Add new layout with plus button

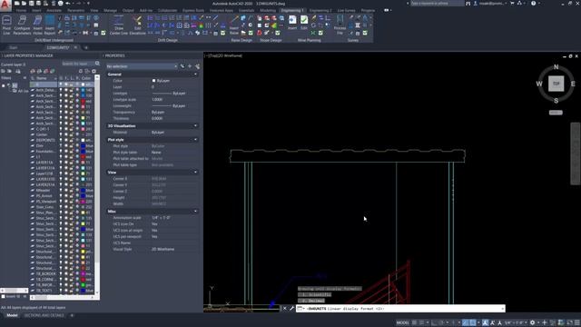[x=72, y=315]
